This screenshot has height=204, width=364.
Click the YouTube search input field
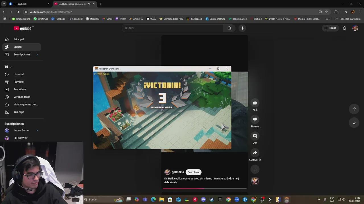coord(173,28)
